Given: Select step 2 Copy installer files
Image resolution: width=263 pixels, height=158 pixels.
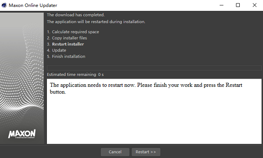Looking at the screenshot, I should pyautogui.click(x=67, y=38).
